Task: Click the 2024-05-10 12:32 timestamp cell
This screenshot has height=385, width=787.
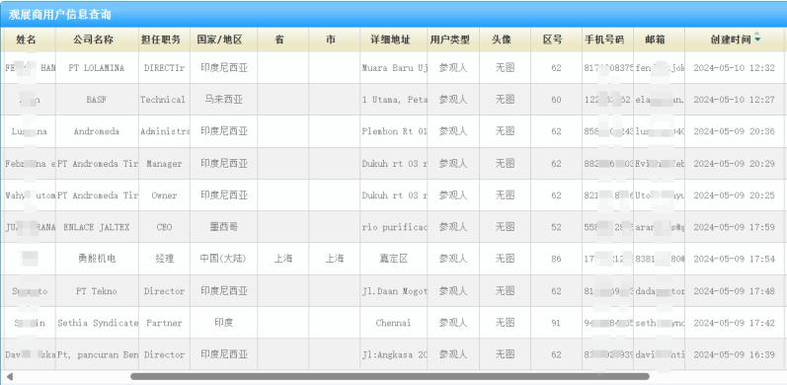Action: coord(735,68)
